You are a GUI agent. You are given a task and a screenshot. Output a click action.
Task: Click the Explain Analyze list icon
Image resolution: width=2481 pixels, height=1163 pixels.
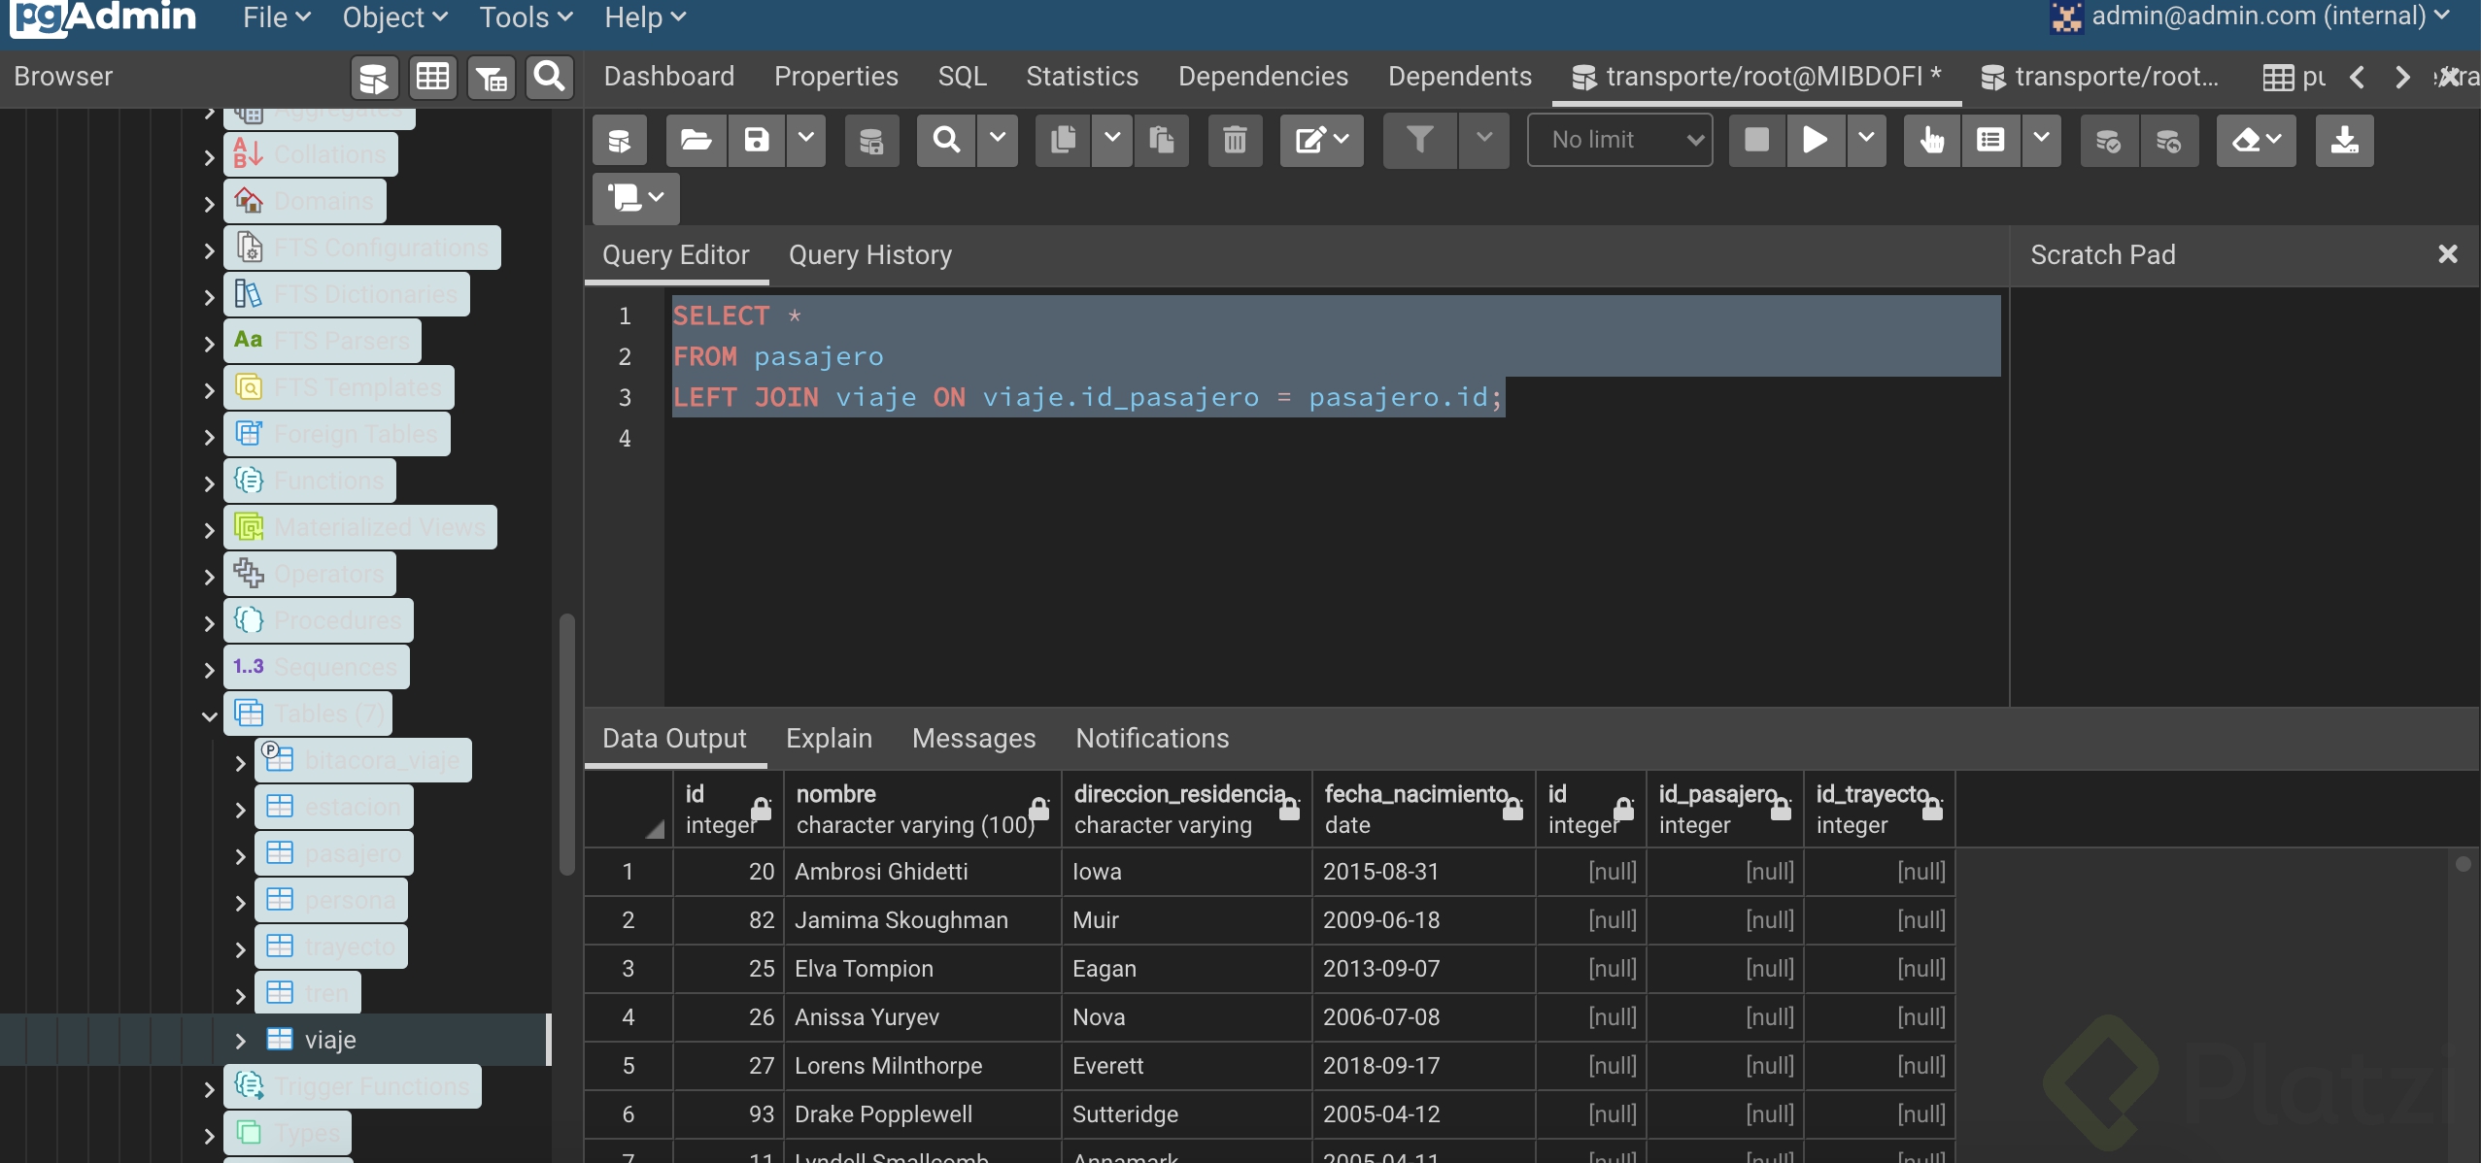[x=1990, y=141]
